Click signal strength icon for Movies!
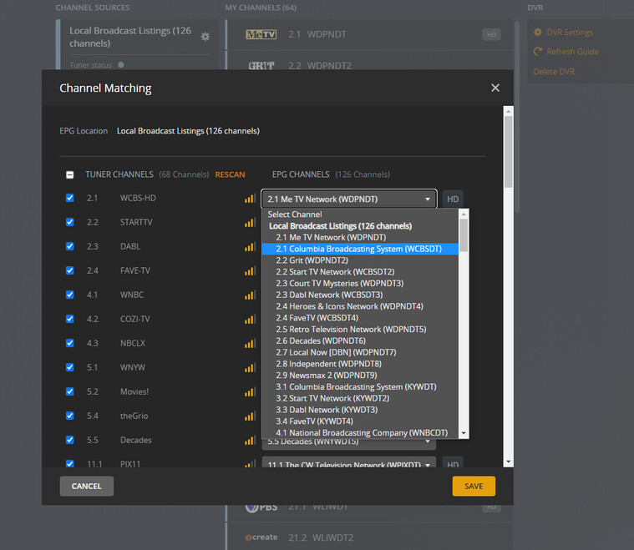 [x=250, y=392]
